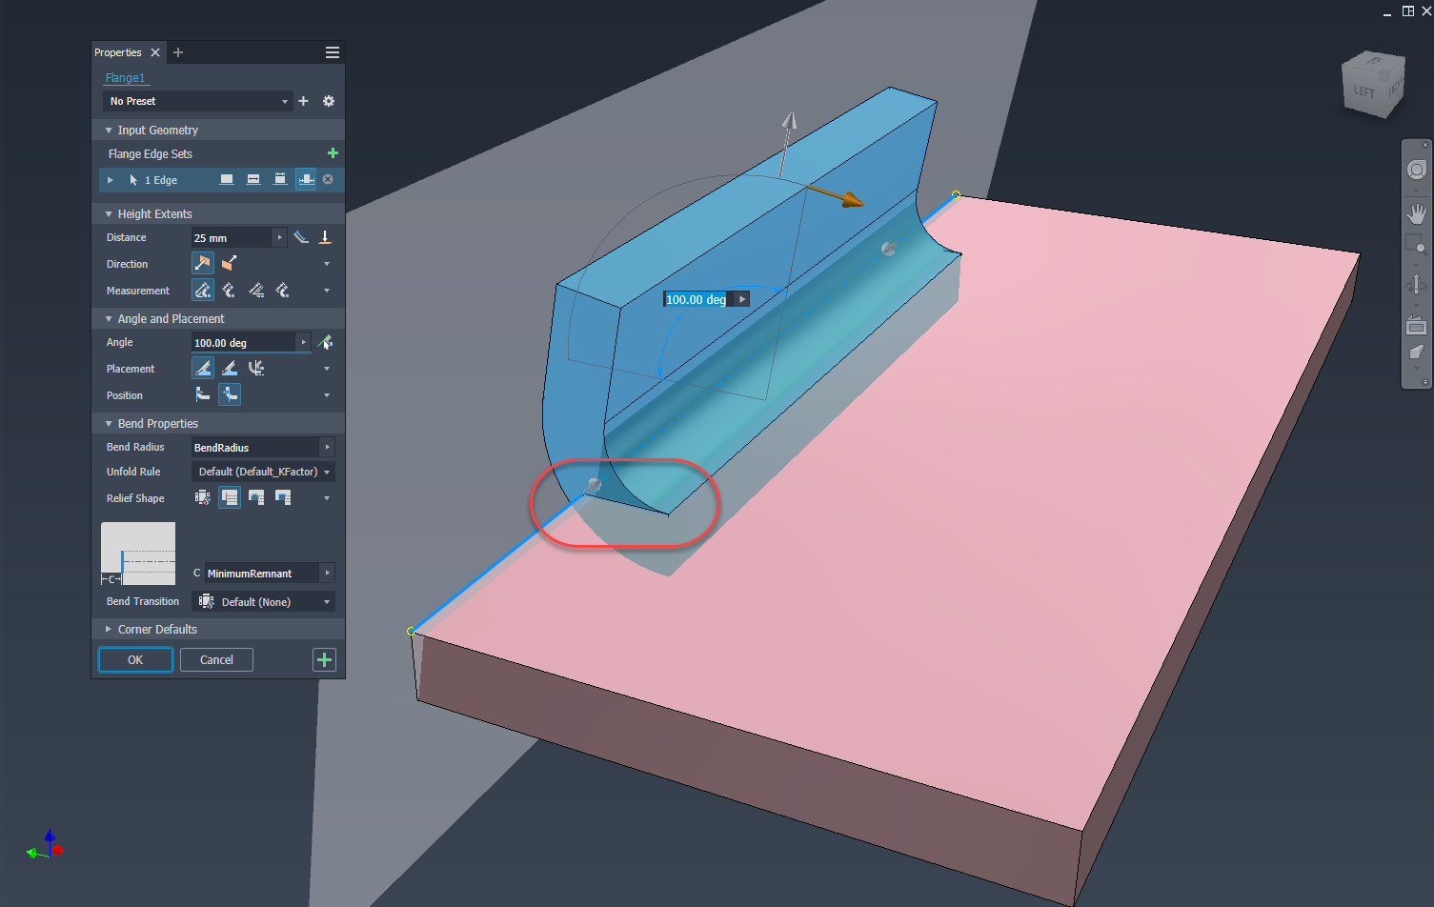Viewport: 1434px width, 907px height.
Task: Collapse the Height Extents section
Action: (x=109, y=213)
